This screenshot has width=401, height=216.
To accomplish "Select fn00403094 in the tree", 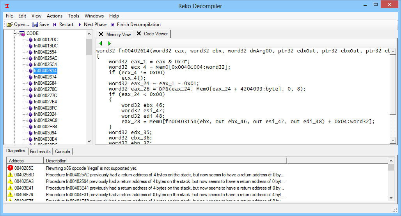I will point(45,133).
